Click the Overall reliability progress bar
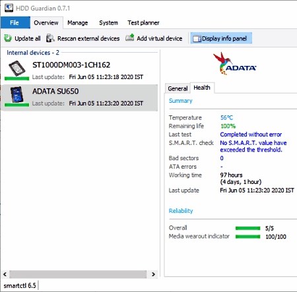This screenshot has width=297, height=292. coord(247,228)
